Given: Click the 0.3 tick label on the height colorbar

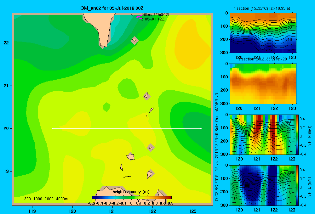Looking at the screenshot, I should point(155,203).
